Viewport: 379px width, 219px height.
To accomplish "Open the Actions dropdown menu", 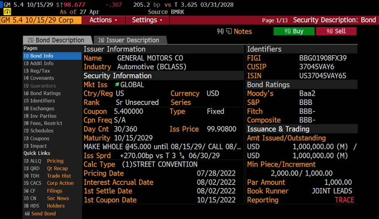I will pyautogui.click(x=104, y=20).
